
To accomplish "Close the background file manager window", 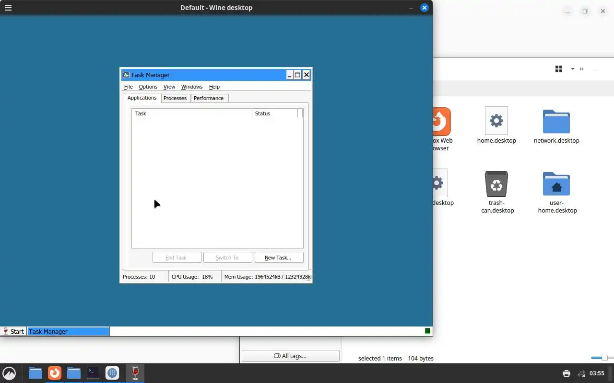I will (603, 11).
